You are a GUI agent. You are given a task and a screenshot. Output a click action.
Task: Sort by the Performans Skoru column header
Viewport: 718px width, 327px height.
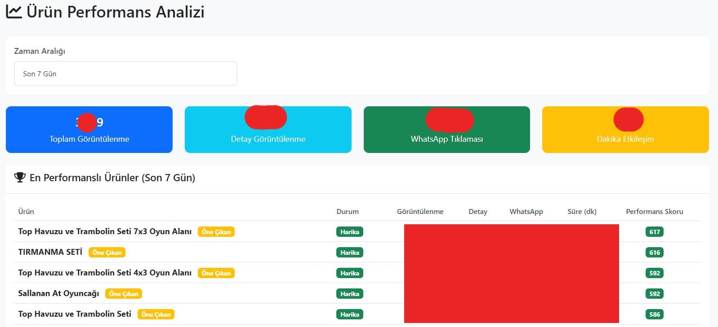click(x=654, y=211)
